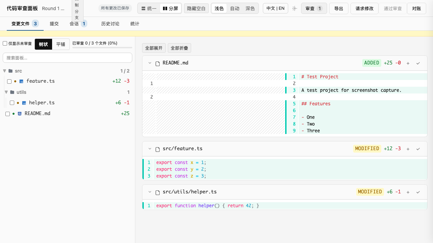The height and width of the screenshot is (243, 433).
Task: Click README.md file icon in tree
Action: click(x=20, y=114)
